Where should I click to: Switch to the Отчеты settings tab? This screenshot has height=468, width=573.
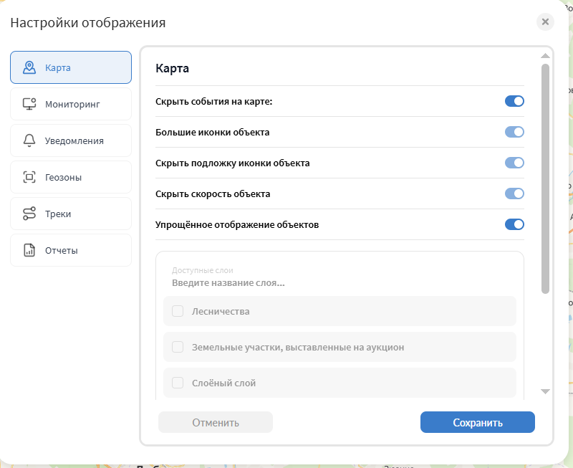(x=71, y=250)
